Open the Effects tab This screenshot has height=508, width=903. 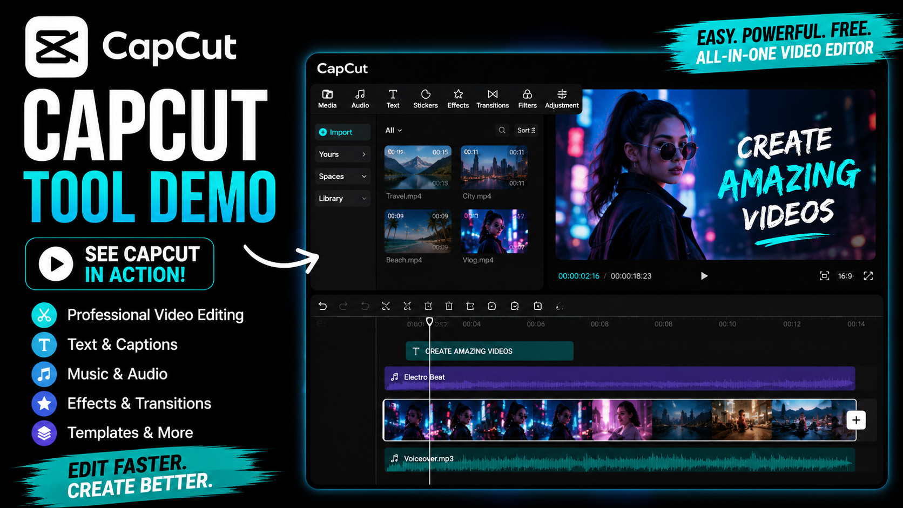click(x=458, y=99)
